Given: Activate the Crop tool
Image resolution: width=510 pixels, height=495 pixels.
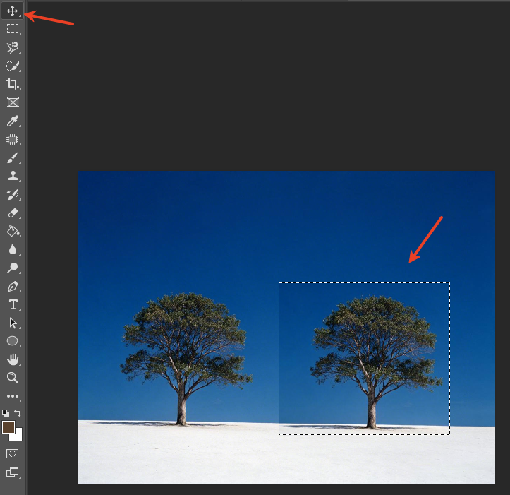Looking at the screenshot, I should (x=13, y=84).
